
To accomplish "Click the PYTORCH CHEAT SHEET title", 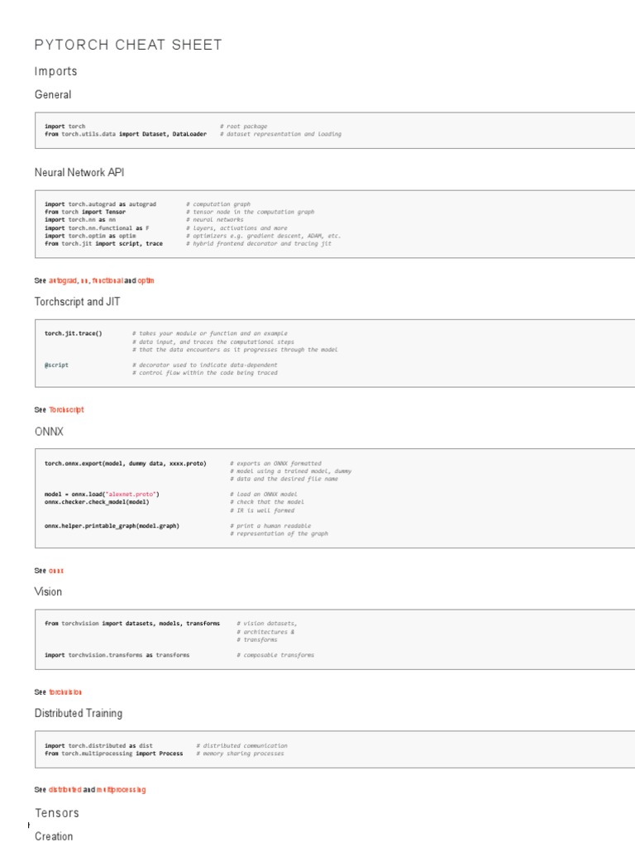I will (x=128, y=45).
